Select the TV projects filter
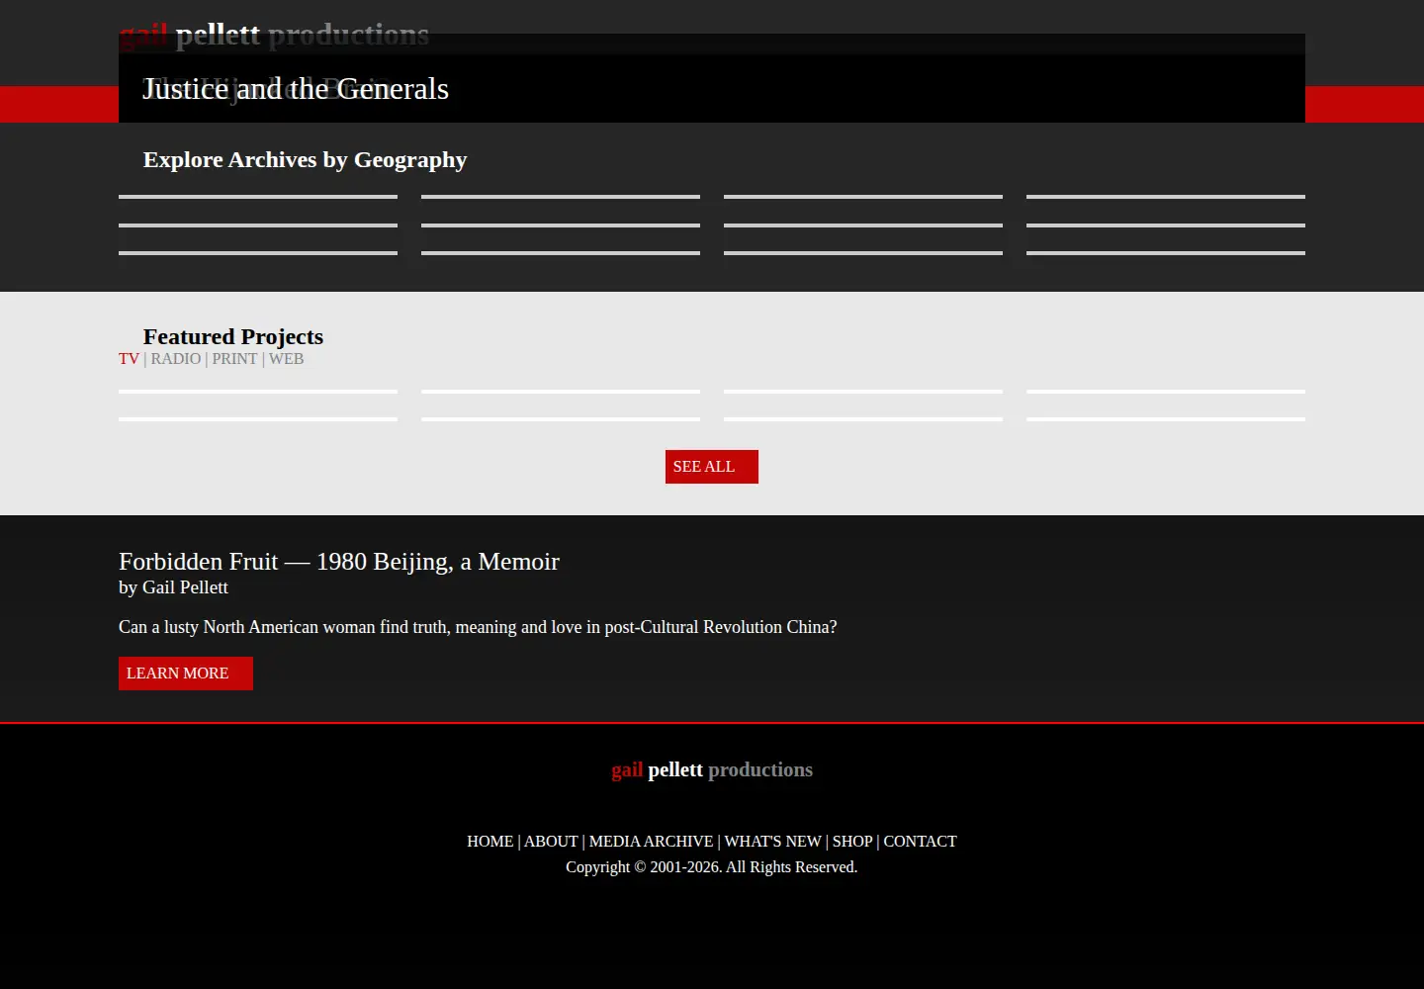The height and width of the screenshot is (989, 1424). coord(129,359)
